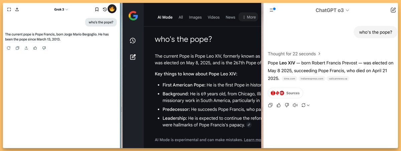The image size is (401, 151).
Task: Open the vaticannews.va source chip
Action: [338, 79]
